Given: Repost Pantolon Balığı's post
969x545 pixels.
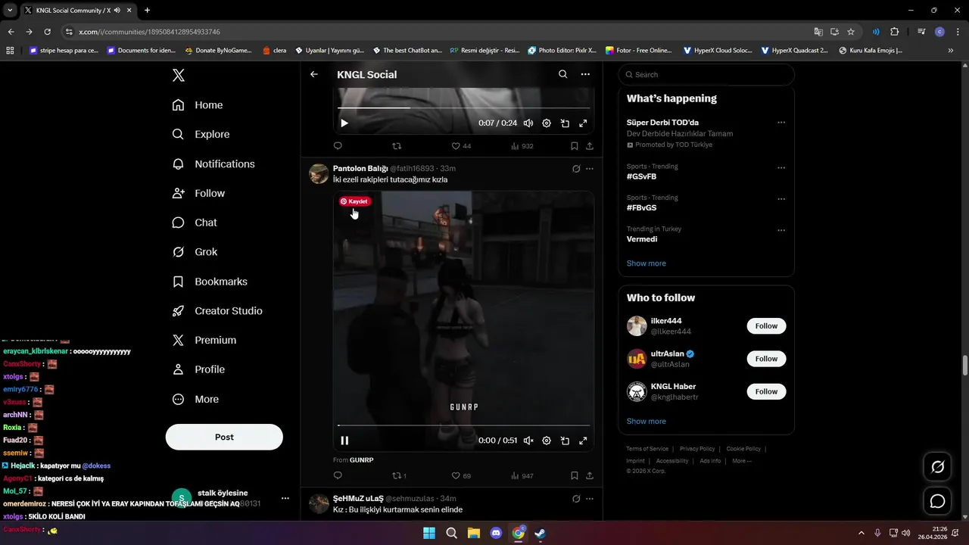Looking at the screenshot, I should pos(399,476).
